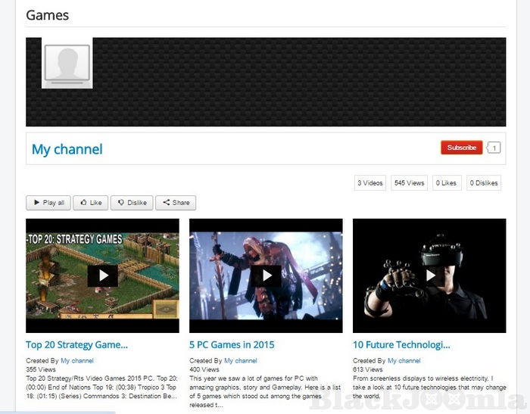Click My channel author link under Strategy video
Viewport: 530px width, 414px height.
(x=77, y=361)
